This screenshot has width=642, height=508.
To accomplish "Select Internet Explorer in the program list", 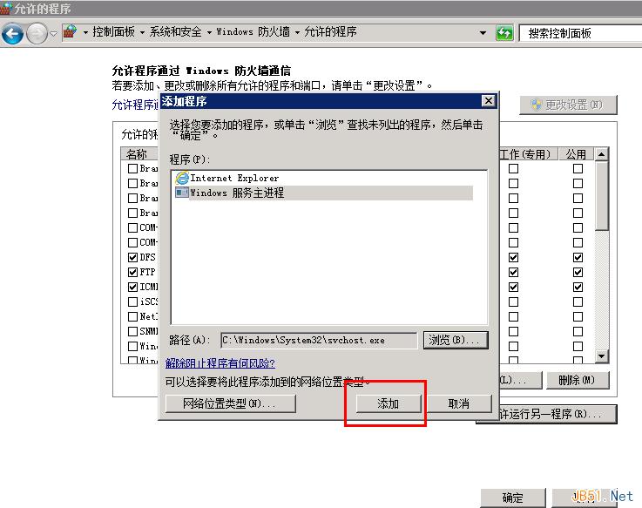I will coord(234,178).
